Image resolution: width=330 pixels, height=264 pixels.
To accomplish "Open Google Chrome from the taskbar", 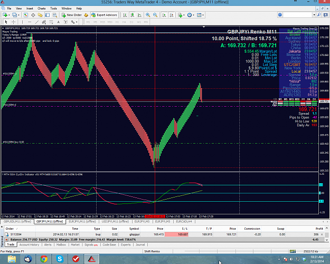I will tap(44, 259).
